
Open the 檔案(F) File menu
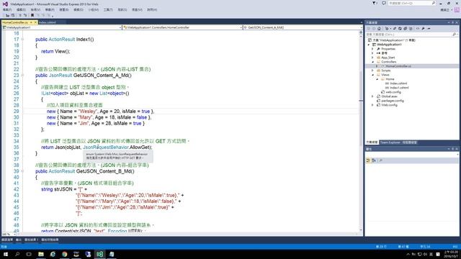coord(7,9)
